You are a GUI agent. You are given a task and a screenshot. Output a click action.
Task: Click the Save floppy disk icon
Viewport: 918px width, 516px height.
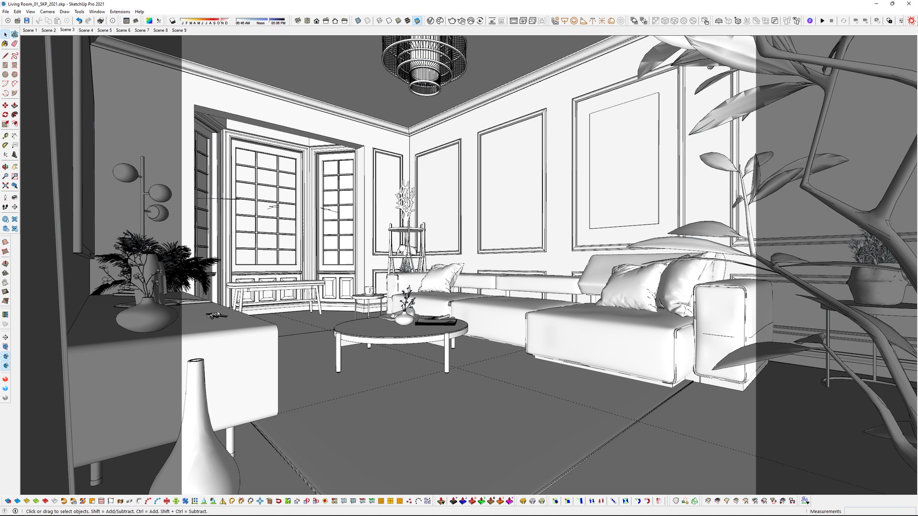tap(27, 21)
